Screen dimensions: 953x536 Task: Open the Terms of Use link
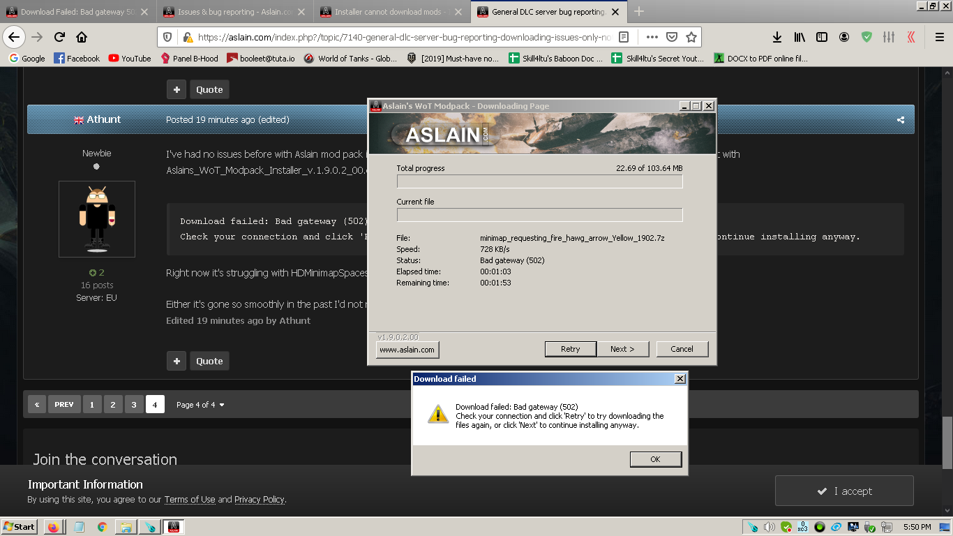point(190,500)
